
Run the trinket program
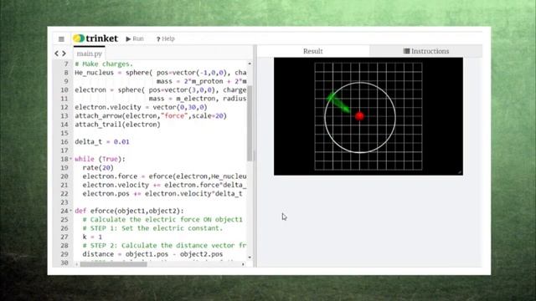click(135, 39)
